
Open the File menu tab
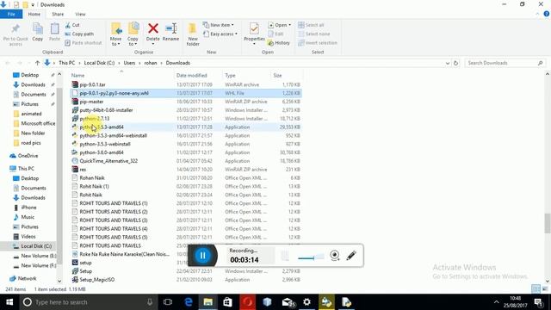pos(11,14)
